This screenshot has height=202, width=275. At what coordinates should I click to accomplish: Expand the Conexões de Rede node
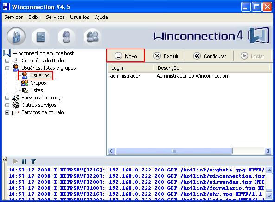tap(7, 61)
